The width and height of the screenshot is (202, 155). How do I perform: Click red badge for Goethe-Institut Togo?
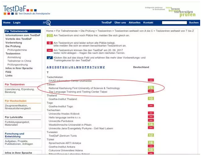point(151,106)
